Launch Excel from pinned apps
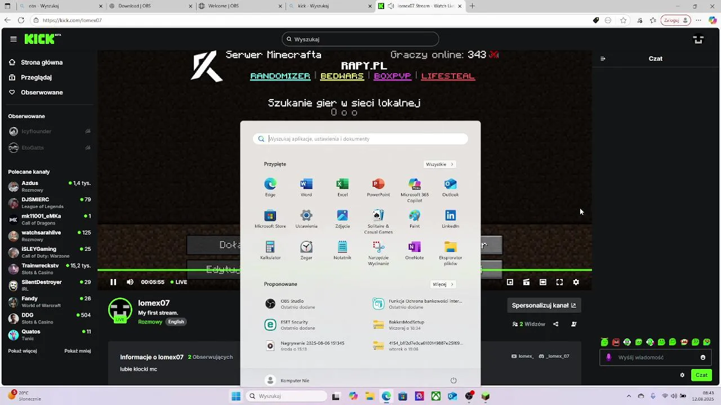 pos(342,187)
